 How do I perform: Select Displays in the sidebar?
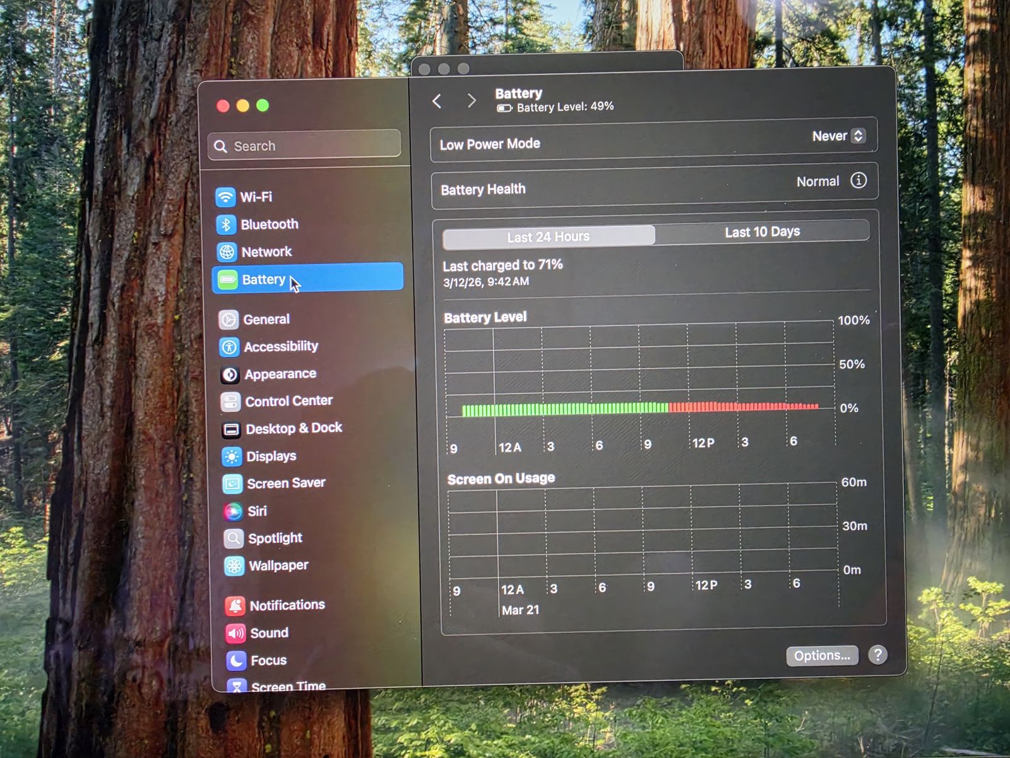(x=271, y=456)
